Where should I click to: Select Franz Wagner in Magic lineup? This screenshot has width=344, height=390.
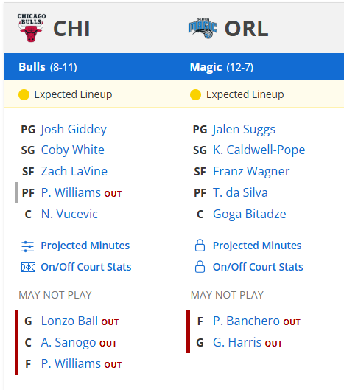251,172
